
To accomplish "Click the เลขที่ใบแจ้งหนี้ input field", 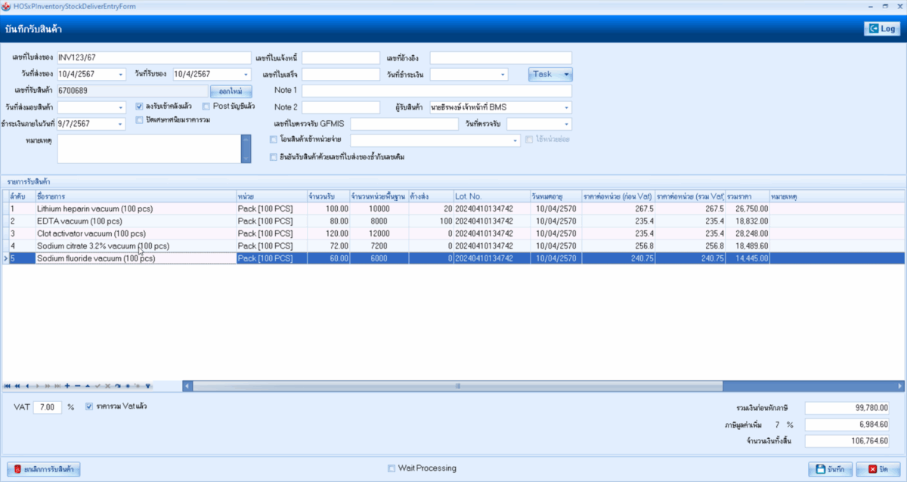I will point(341,57).
